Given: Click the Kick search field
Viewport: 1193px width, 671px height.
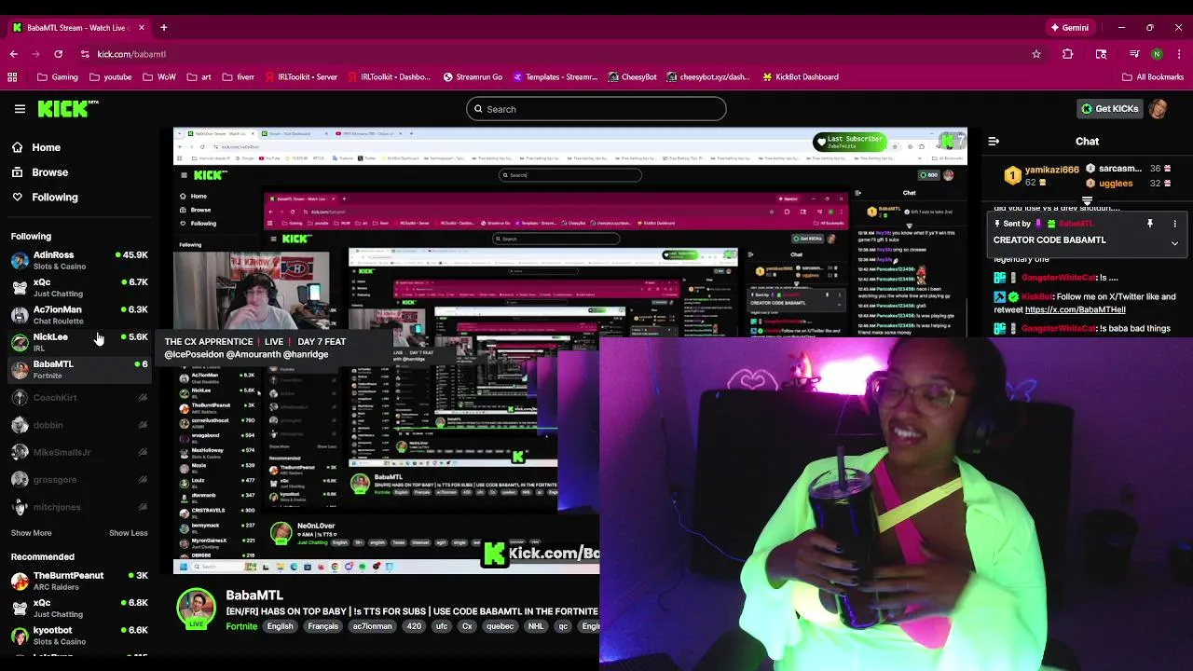Looking at the screenshot, I should [x=596, y=109].
